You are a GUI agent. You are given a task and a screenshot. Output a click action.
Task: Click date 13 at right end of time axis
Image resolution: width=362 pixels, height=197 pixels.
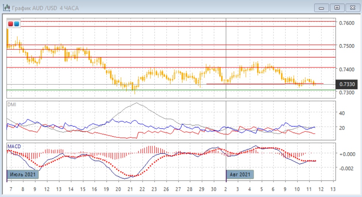pyautogui.click(x=333, y=189)
